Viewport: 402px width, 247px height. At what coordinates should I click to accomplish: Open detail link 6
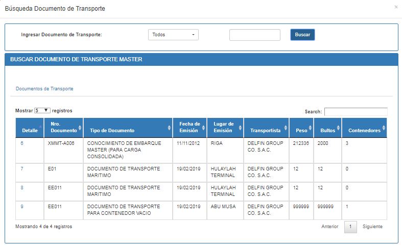click(x=22, y=143)
